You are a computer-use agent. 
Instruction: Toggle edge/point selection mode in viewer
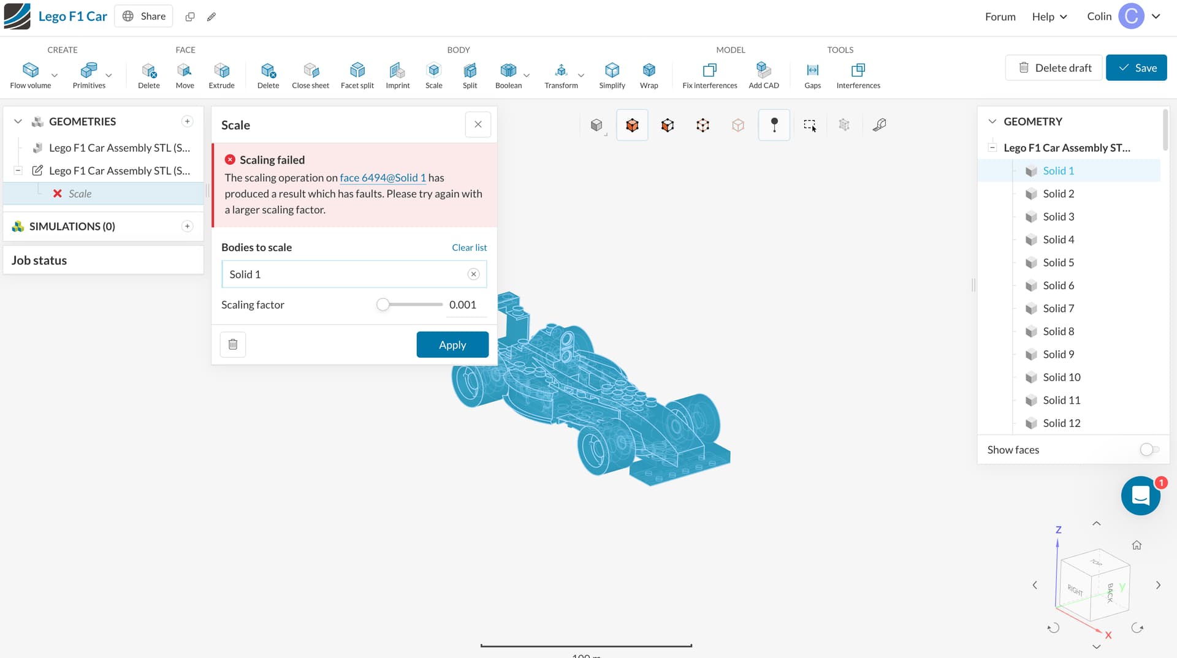(x=703, y=125)
